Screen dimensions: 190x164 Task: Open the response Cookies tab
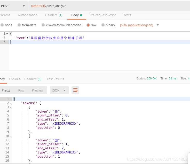click(x=14, y=79)
